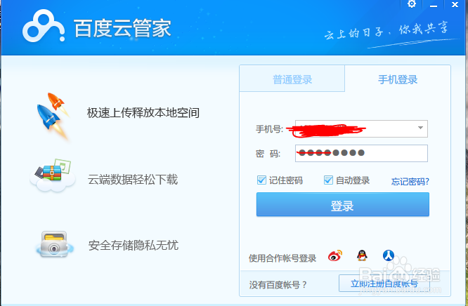468x306 pixels.
Task: Click the Baidu Cloud logo icon
Action: point(44,26)
